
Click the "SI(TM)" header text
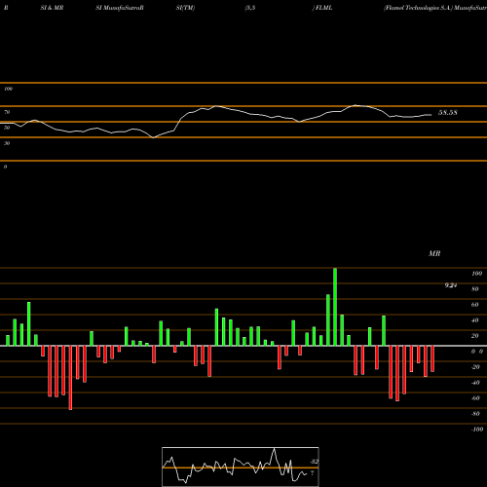tap(185, 8)
